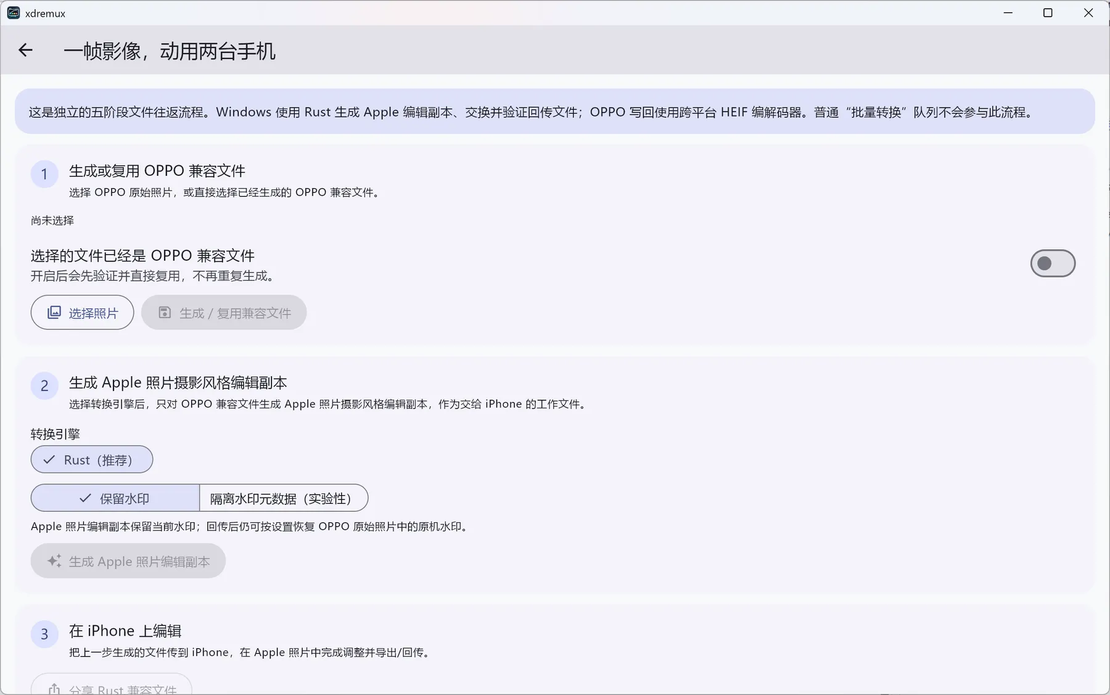Click the 选择照片 button

coord(83,313)
